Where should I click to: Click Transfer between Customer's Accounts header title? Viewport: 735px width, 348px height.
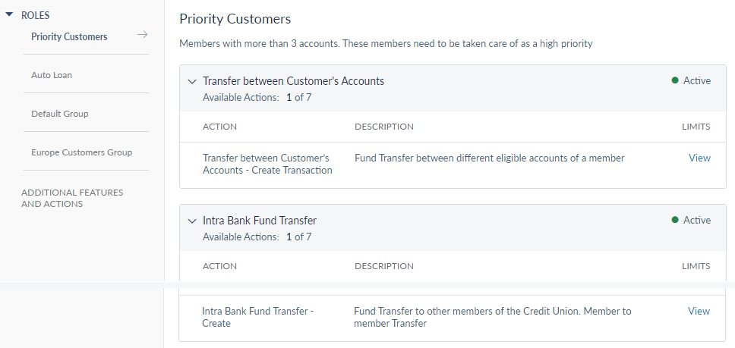(x=293, y=81)
